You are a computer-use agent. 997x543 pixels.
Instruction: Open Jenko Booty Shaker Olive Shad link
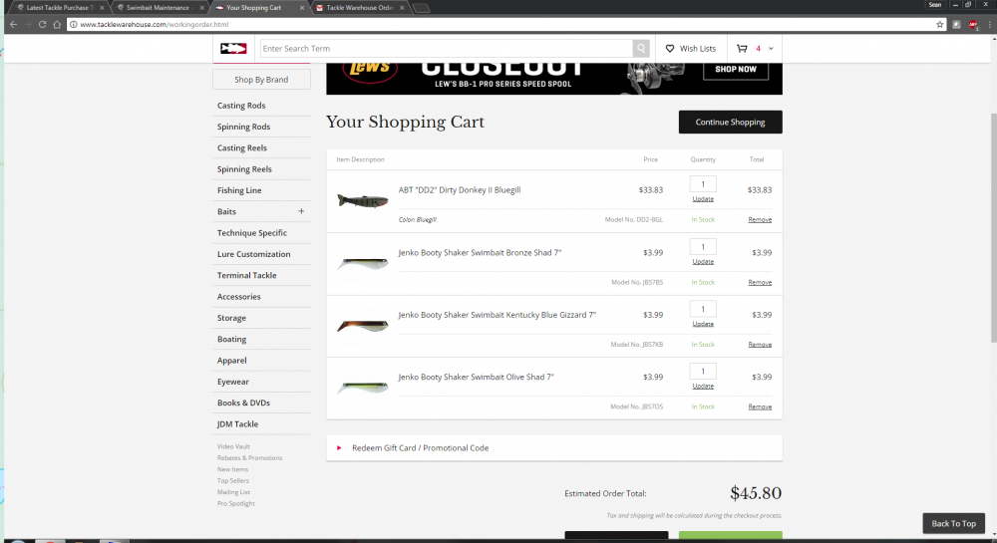[477, 378]
